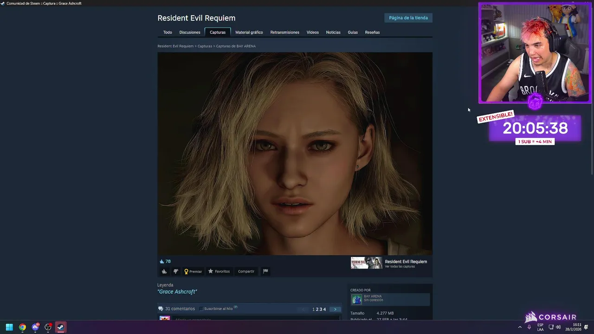This screenshot has width=594, height=334.
Task: Open the Compartir share option
Action: [246, 271]
